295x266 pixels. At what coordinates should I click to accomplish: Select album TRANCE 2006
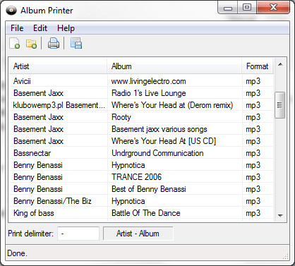coord(136,177)
